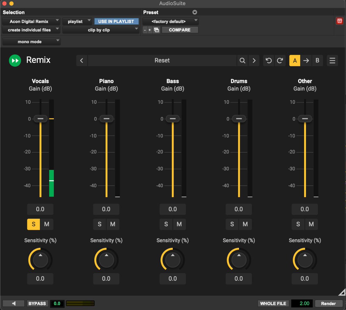The image size is (346, 310).
Task: Mute the Piano channel
Action: point(113,224)
